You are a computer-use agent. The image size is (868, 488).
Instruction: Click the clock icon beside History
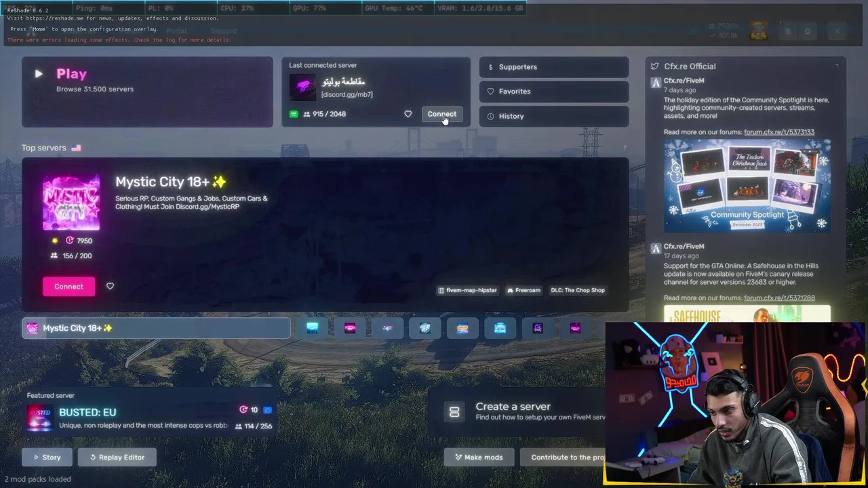(x=490, y=116)
